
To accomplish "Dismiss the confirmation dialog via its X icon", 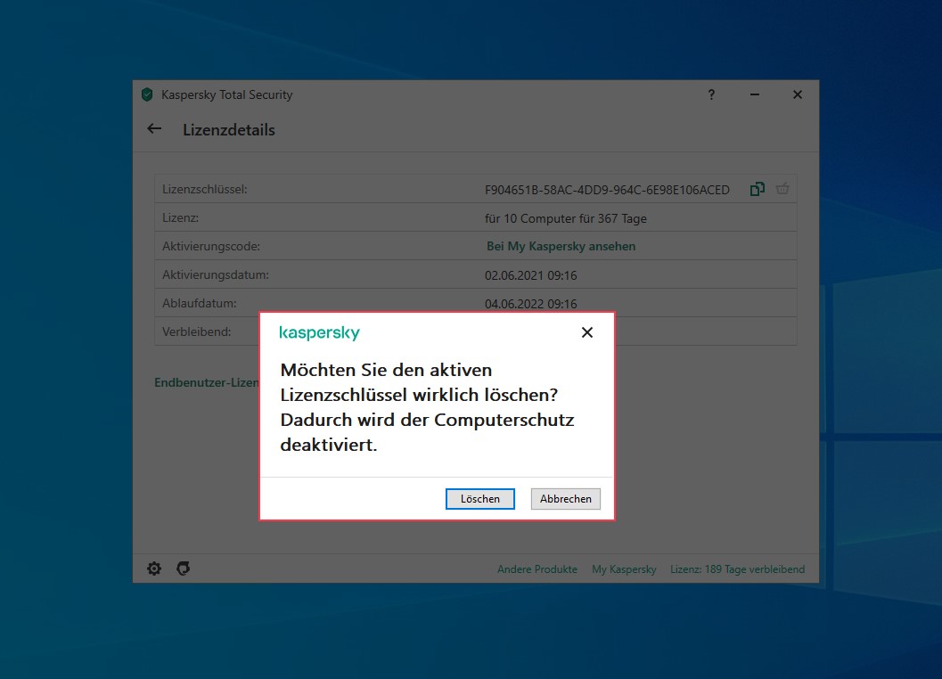I will click(x=586, y=332).
